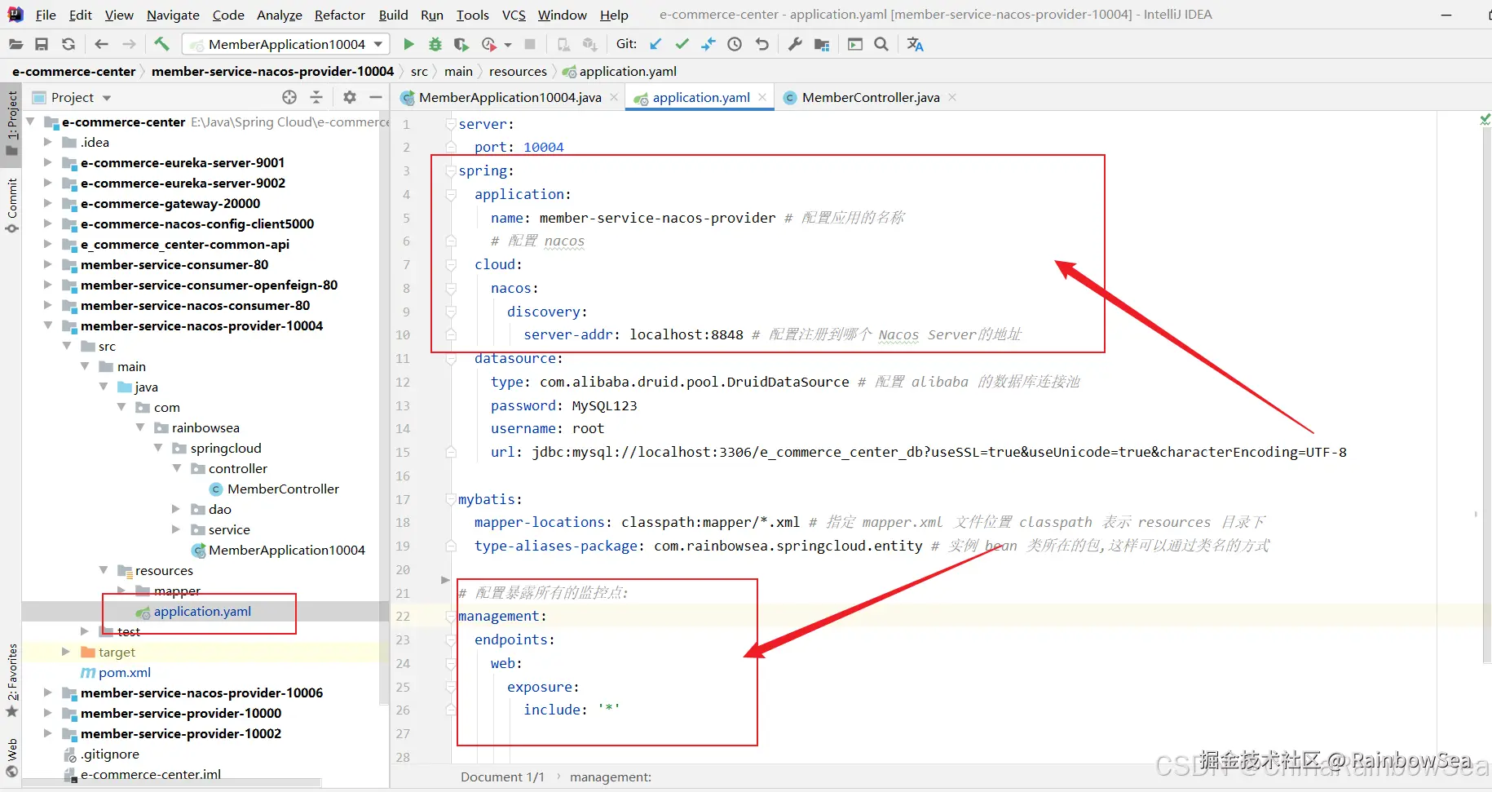Open the MemberApplication10004 run configuration dropdown
The width and height of the screenshot is (1492, 792).
286,44
